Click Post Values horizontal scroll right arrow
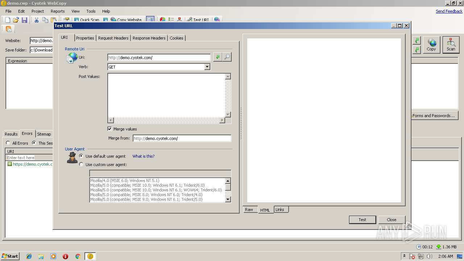 [x=222, y=120]
